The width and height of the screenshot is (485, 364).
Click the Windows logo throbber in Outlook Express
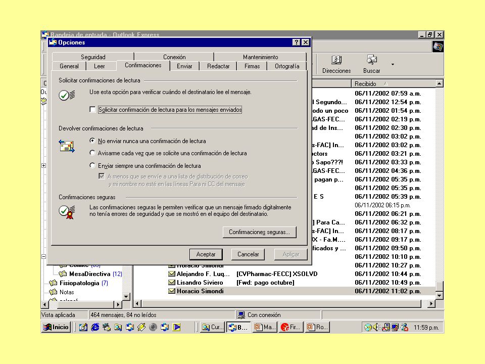[x=438, y=47]
